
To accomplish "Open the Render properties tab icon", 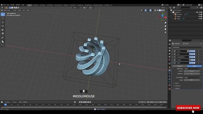I will coord(170,48).
